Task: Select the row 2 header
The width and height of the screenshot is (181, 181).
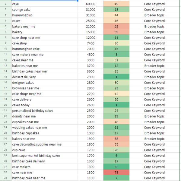Action: pos(5,4)
